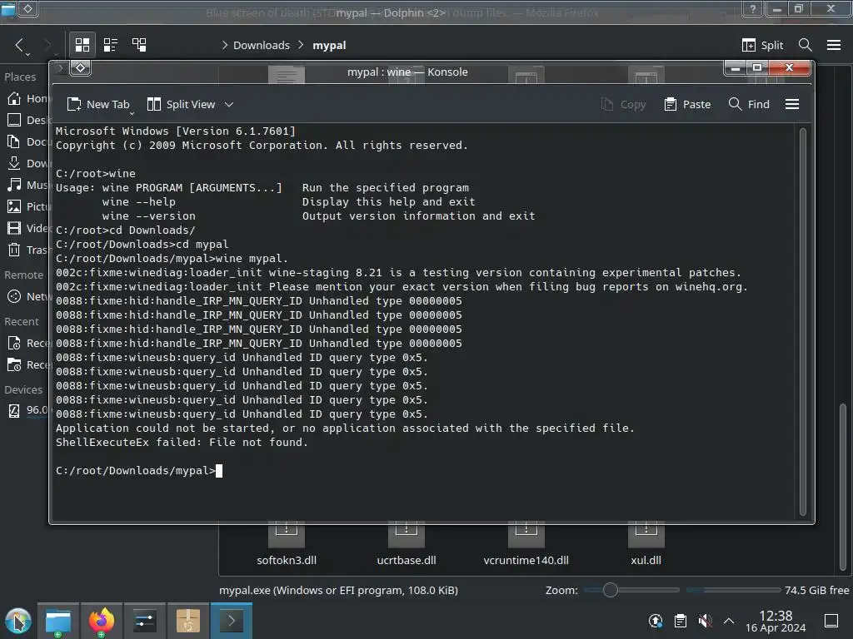Open second Recent entry in Places
853x639 pixels.
point(28,365)
